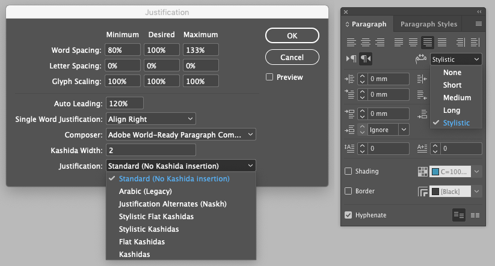This screenshot has width=495, height=266.
Task: Click the Align center paragraph icon
Action: click(365, 42)
